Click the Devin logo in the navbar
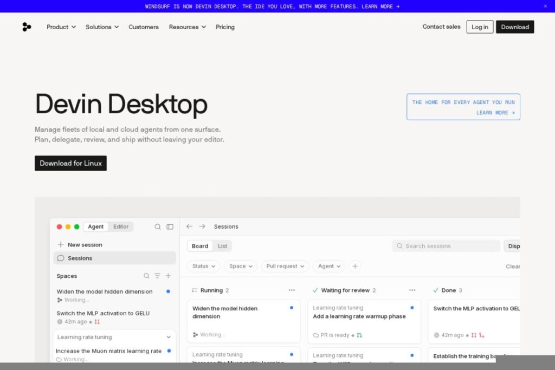The image size is (555, 370). click(27, 27)
